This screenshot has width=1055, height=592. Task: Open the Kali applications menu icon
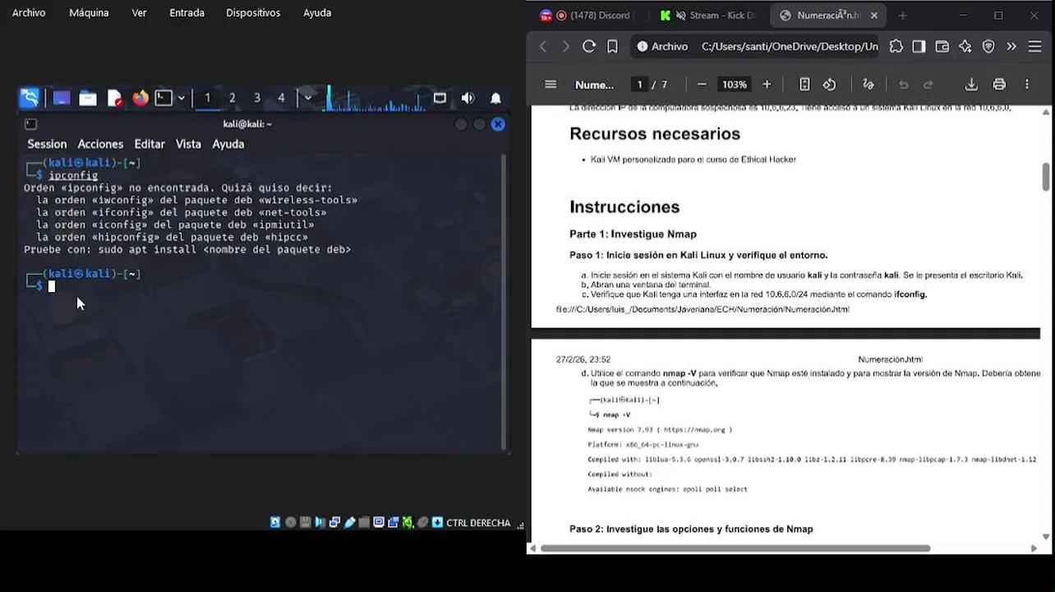(30, 98)
